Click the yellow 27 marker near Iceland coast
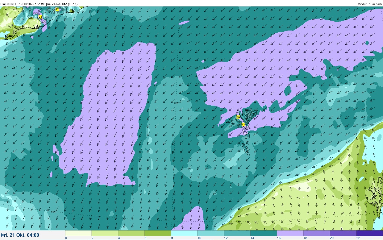 [x=57, y=9]
